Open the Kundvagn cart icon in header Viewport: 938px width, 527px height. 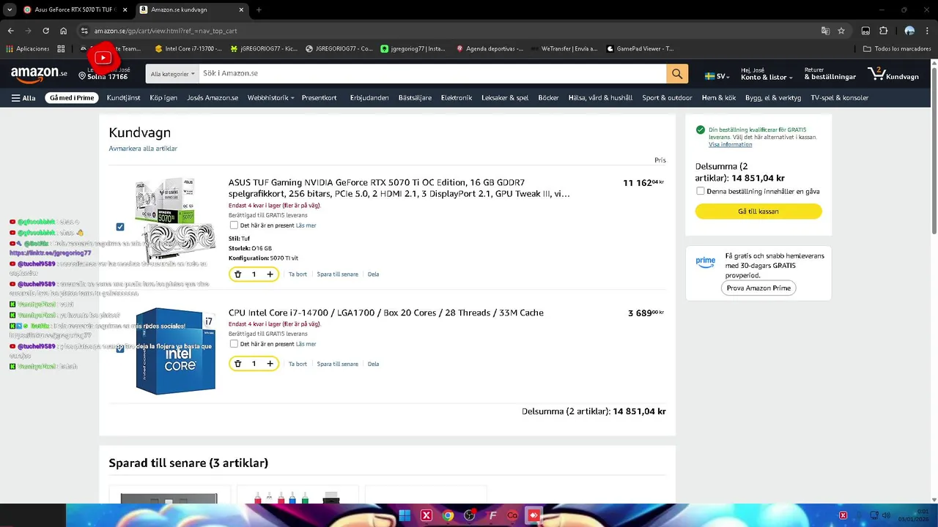pyautogui.click(x=893, y=74)
